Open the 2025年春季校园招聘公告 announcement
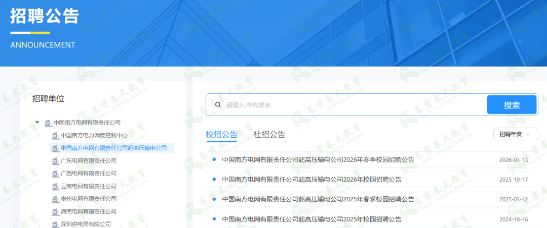This screenshot has width=547, height=228. point(372,200)
